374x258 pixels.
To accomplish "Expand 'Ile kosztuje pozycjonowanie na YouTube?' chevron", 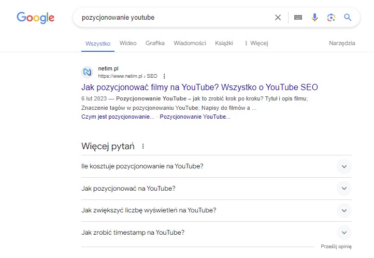I will (344, 166).
